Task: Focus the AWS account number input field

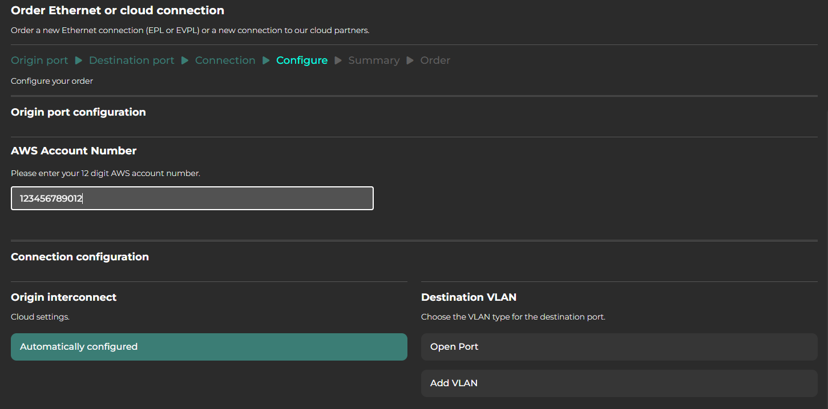Action: pyautogui.click(x=192, y=198)
